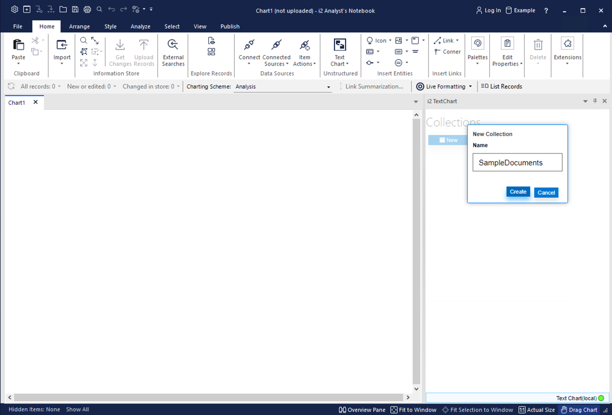612x415 pixels.
Task: Click the Edit Properties clipboard icon
Action: pos(508,43)
